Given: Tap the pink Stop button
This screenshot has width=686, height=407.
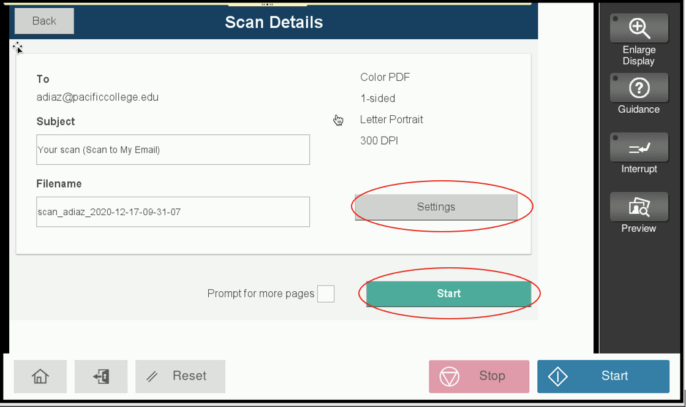Looking at the screenshot, I should tap(479, 376).
